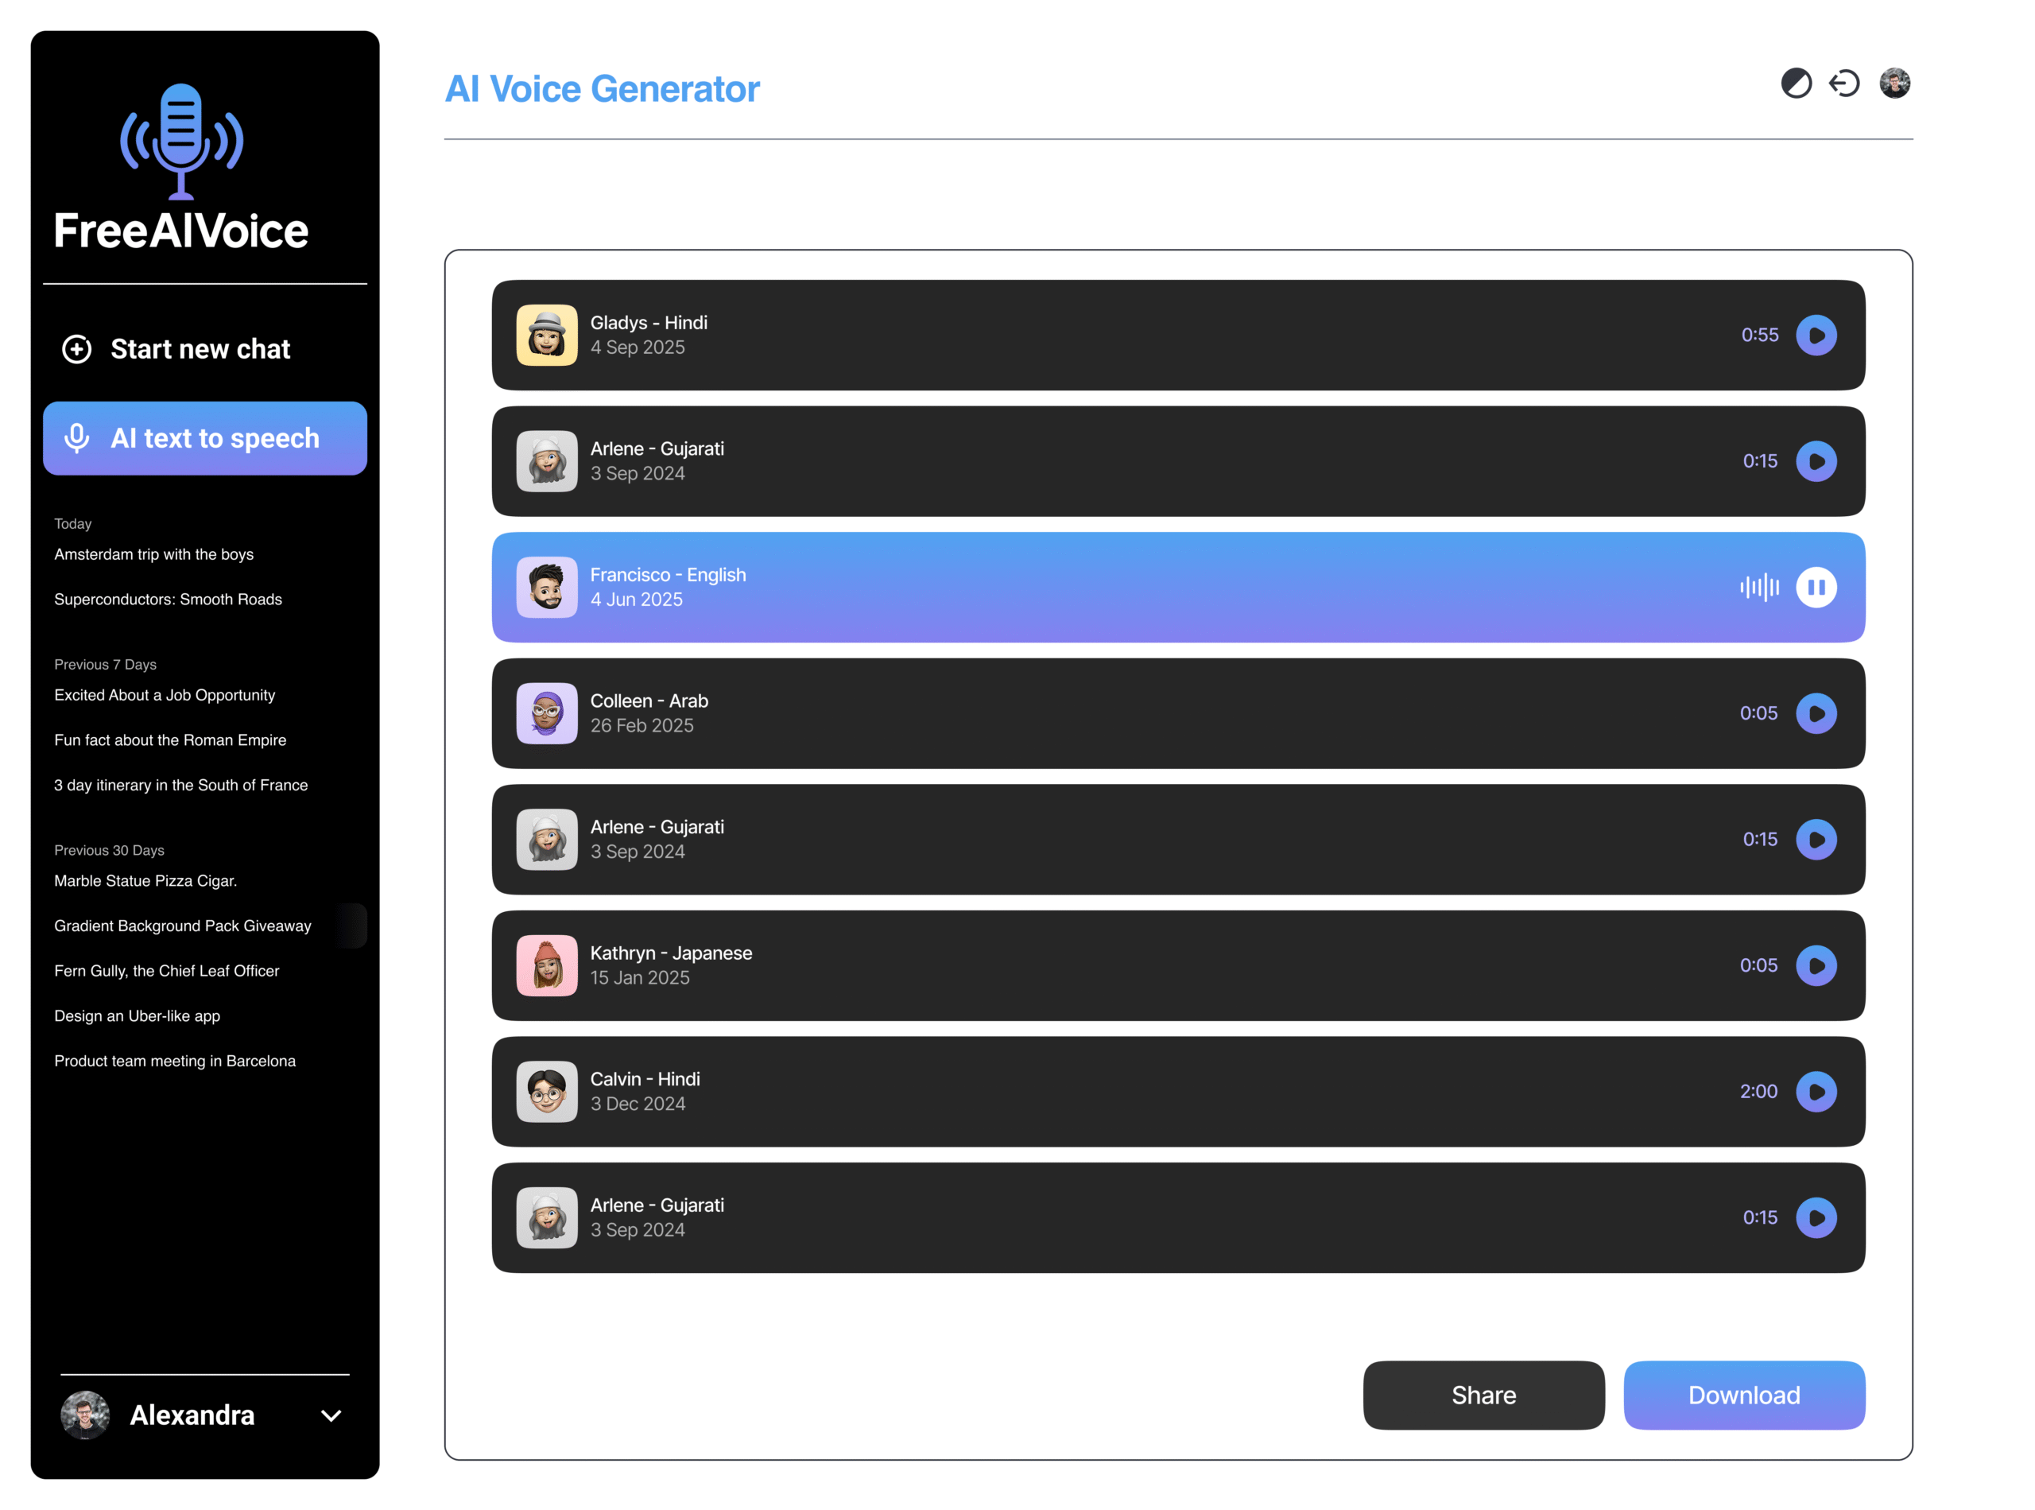
Task: Click the waveform icon in Francisco row
Action: [1759, 588]
